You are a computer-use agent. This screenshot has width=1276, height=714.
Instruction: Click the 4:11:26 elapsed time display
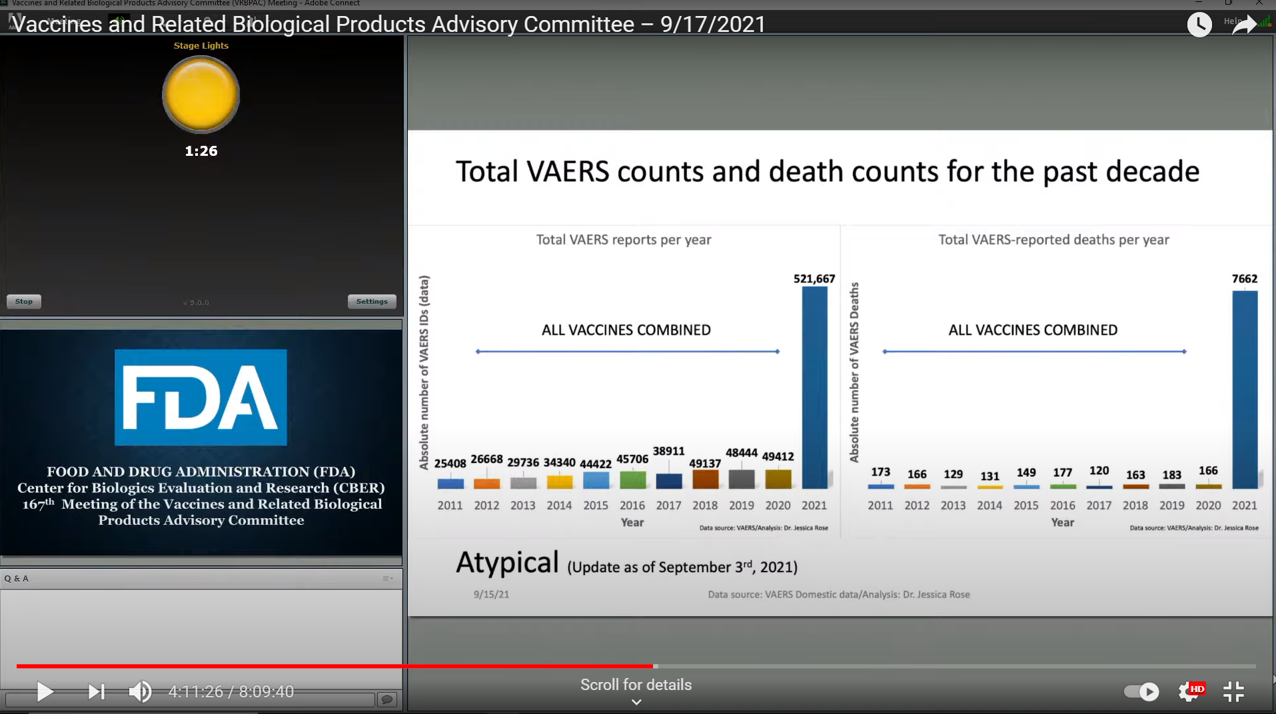pyautogui.click(x=195, y=691)
